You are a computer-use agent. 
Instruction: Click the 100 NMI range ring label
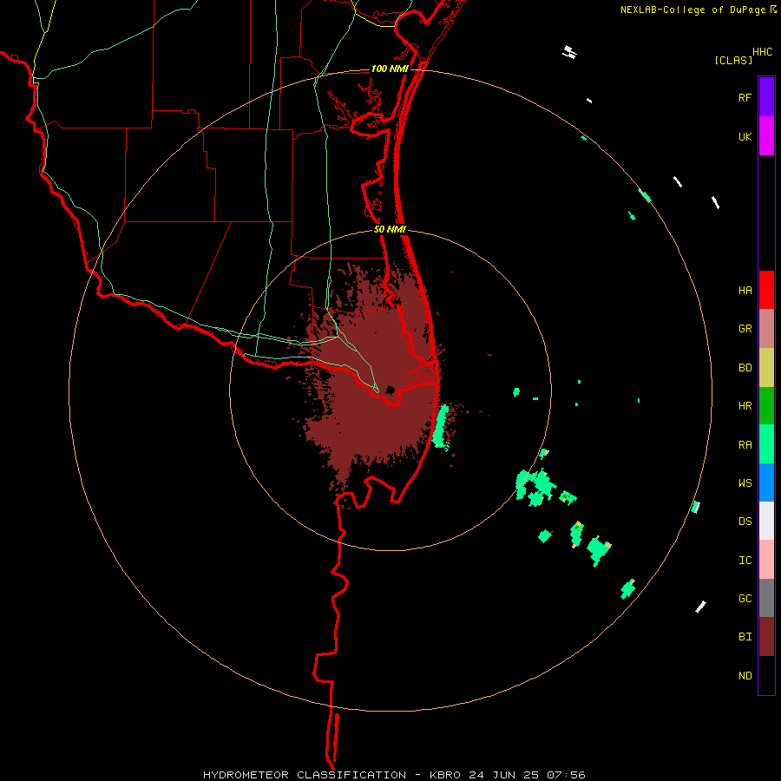pyautogui.click(x=390, y=69)
